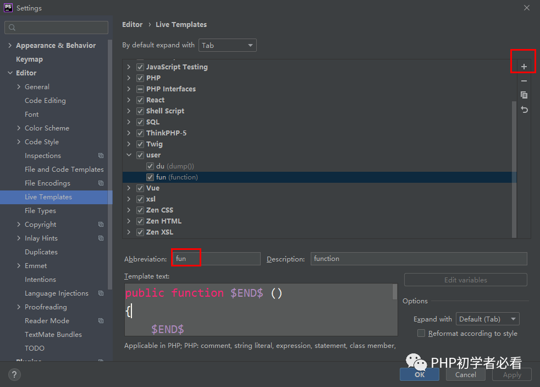Open Keymap settings page
Image resolution: width=540 pixels, height=387 pixels.
pos(29,59)
